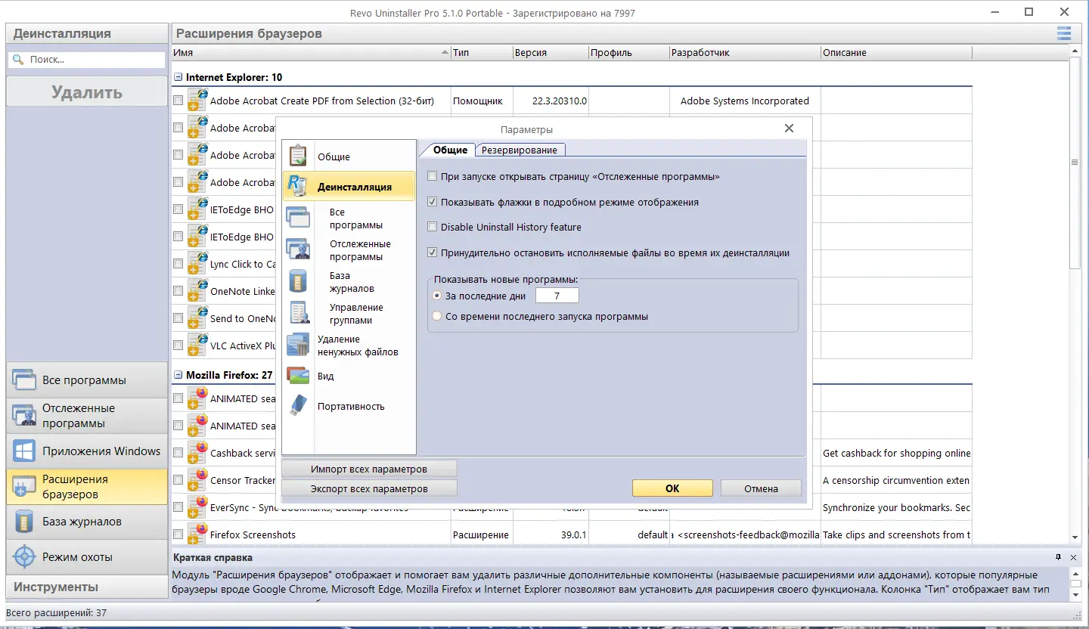
Task: Click the Cashback service Firefox extension icon
Action: pos(197,452)
